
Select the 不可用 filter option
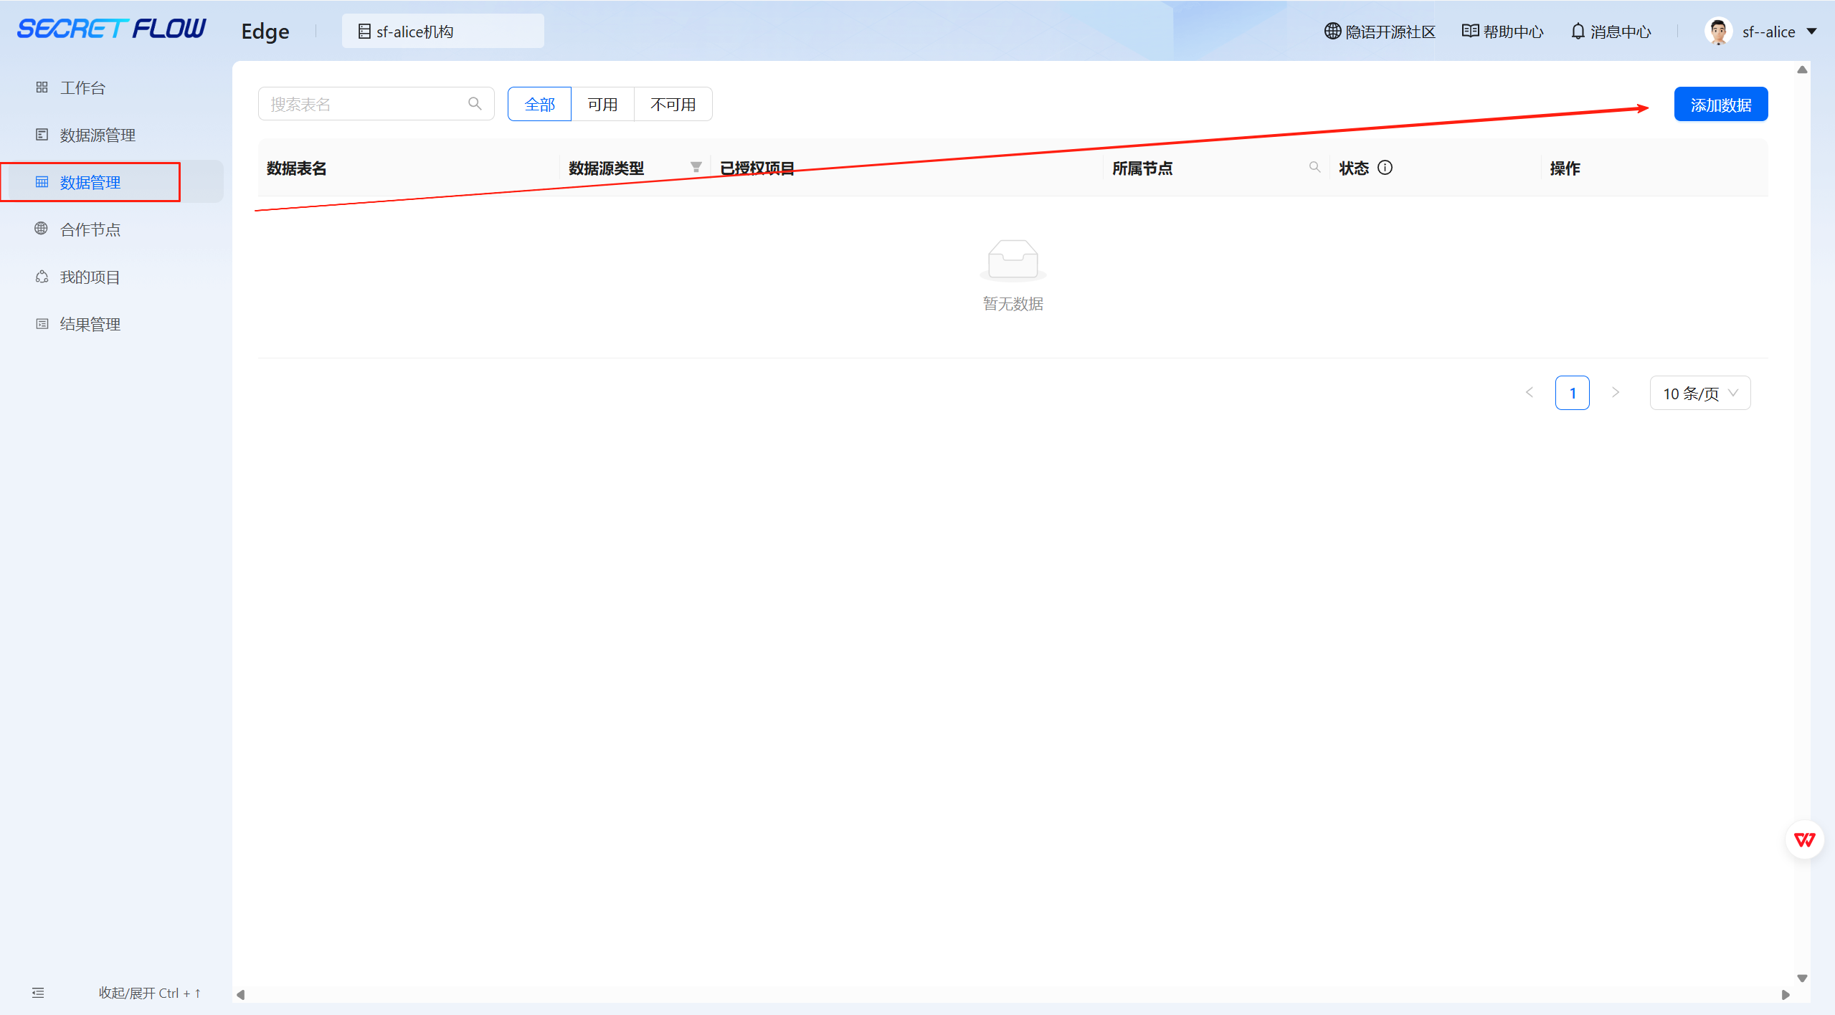673,105
